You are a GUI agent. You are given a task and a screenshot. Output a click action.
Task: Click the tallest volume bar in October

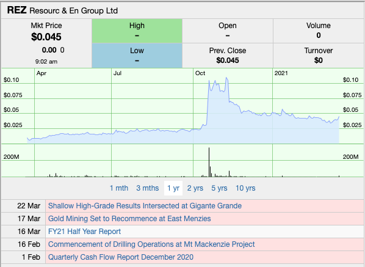209,162
